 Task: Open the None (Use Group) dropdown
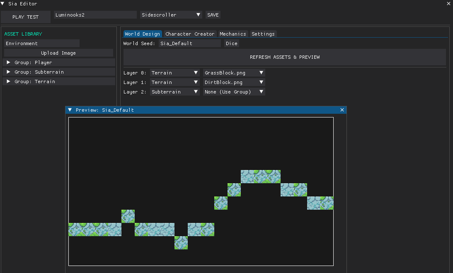point(234,92)
